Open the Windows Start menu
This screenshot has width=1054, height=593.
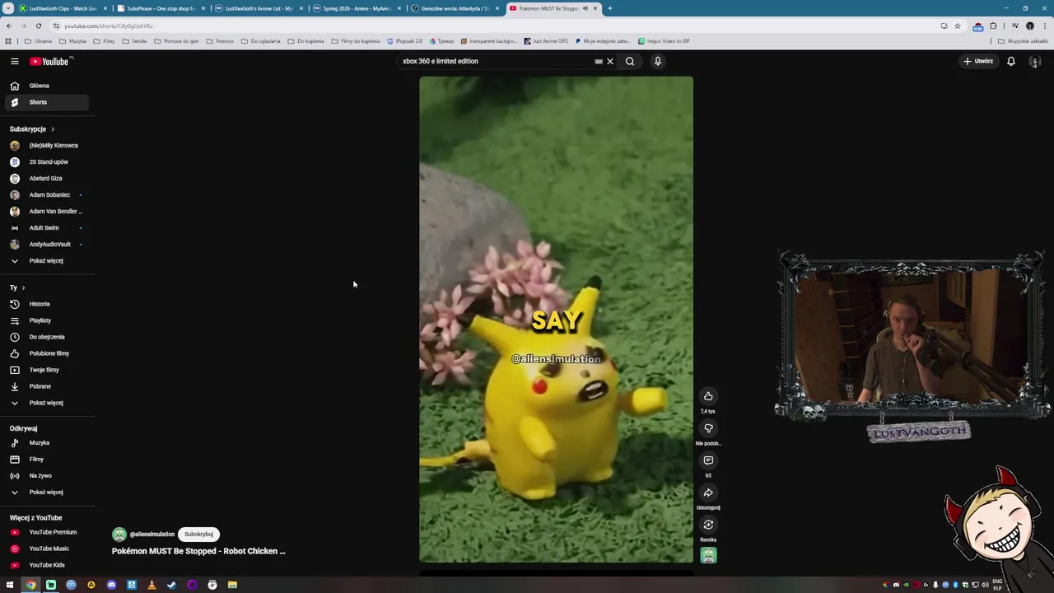pyautogui.click(x=10, y=585)
